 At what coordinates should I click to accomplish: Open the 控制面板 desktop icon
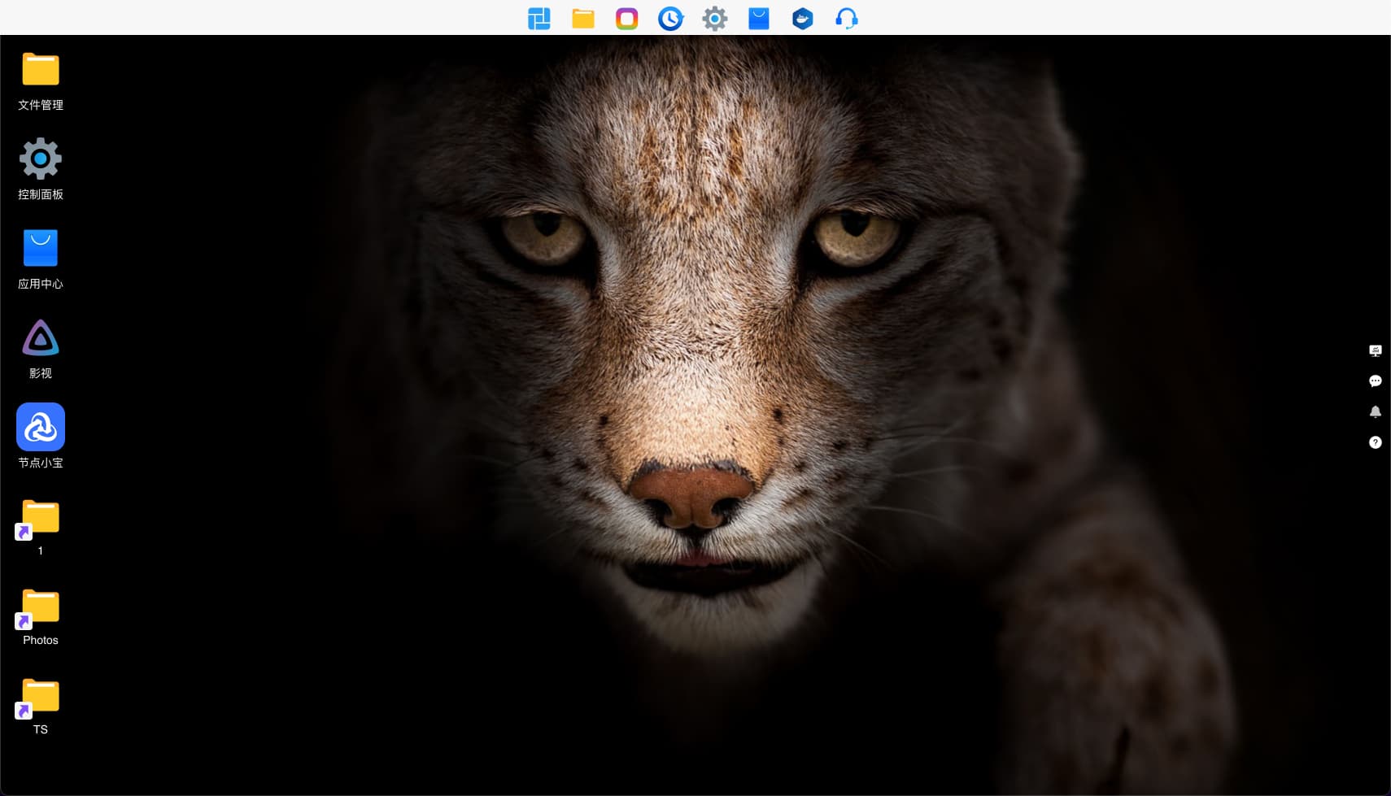click(x=41, y=170)
